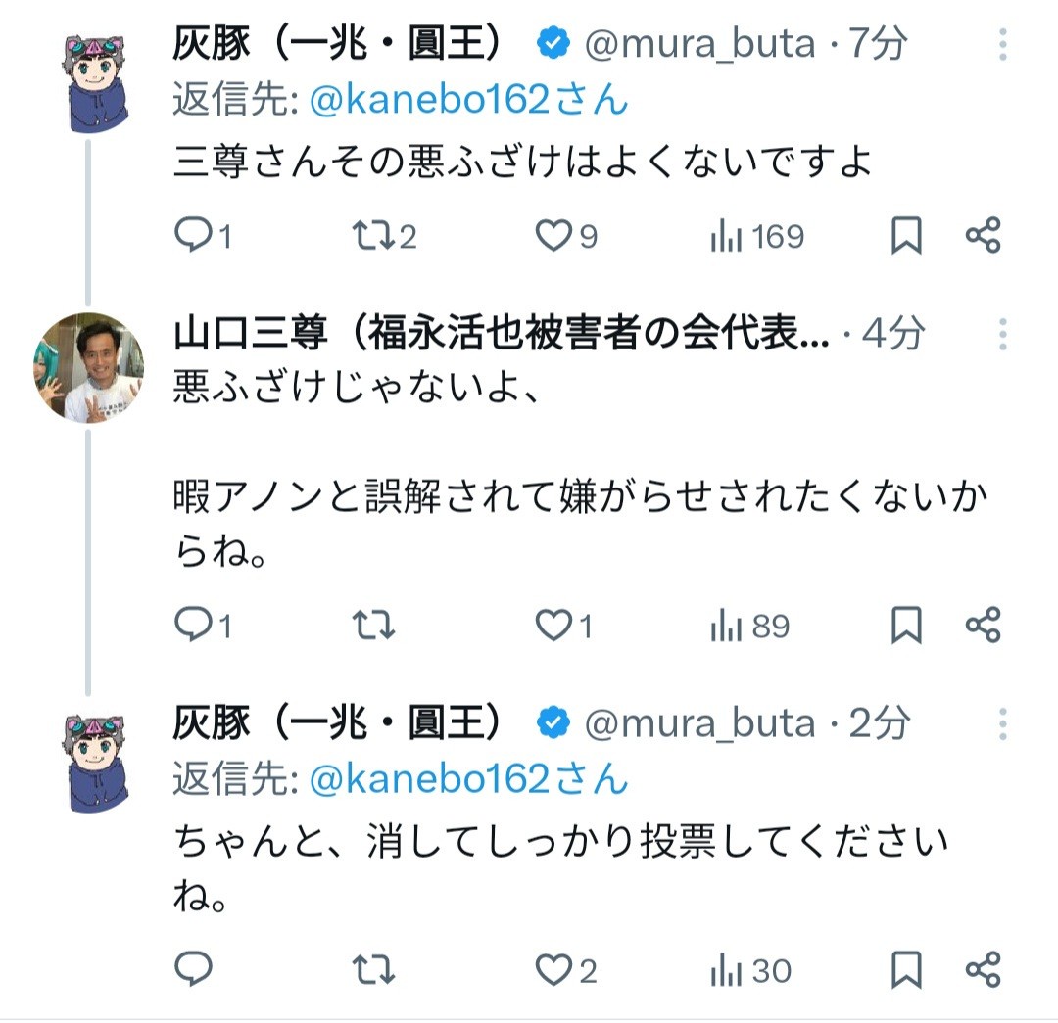The width and height of the screenshot is (1058, 1023).
Task: Reply to the last tweet about 投票
Action: (193, 969)
